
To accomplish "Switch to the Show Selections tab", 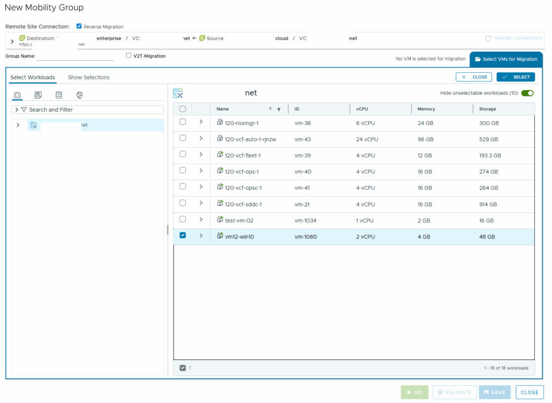I will coord(88,77).
